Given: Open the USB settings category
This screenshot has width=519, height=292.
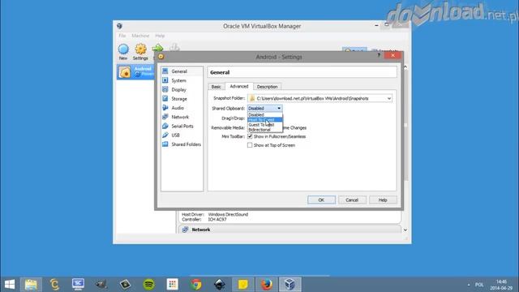Looking at the screenshot, I should click(x=175, y=135).
